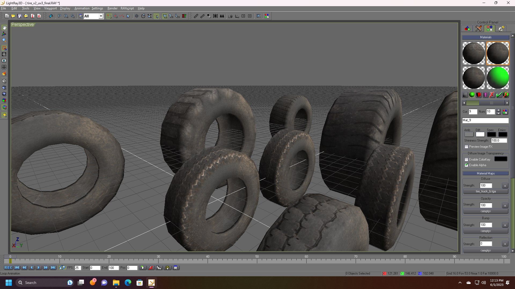
Task: Open the RAYscript menu
Action: (127, 8)
